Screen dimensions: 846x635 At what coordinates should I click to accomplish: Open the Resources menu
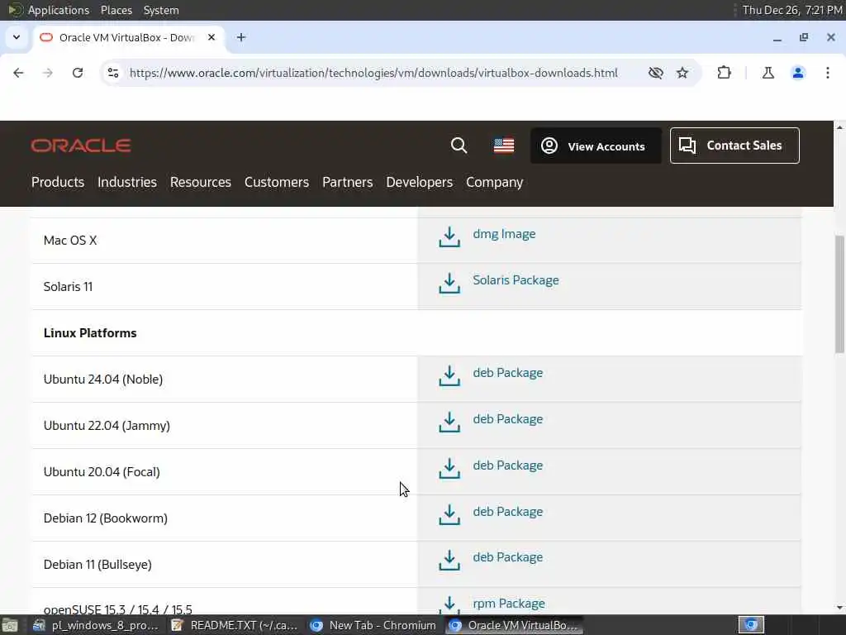pyautogui.click(x=201, y=183)
